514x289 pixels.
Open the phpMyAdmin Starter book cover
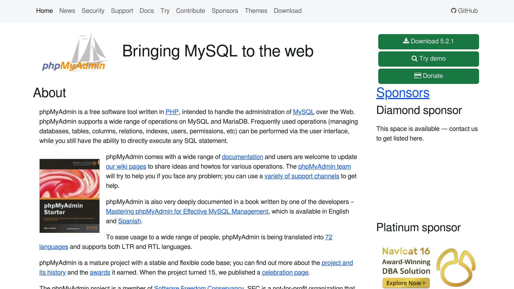[70, 196]
